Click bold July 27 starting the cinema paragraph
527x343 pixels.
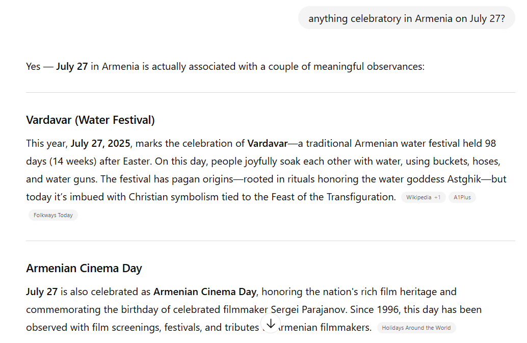[x=42, y=292]
